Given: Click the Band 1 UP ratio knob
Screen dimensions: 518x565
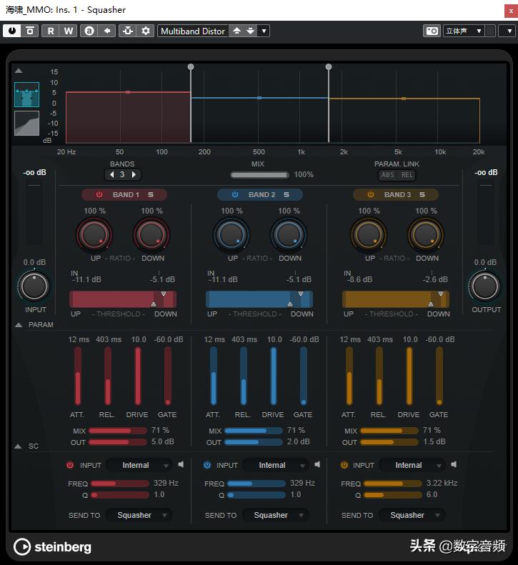Looking at the screenshot, I should tap(94, 235).
